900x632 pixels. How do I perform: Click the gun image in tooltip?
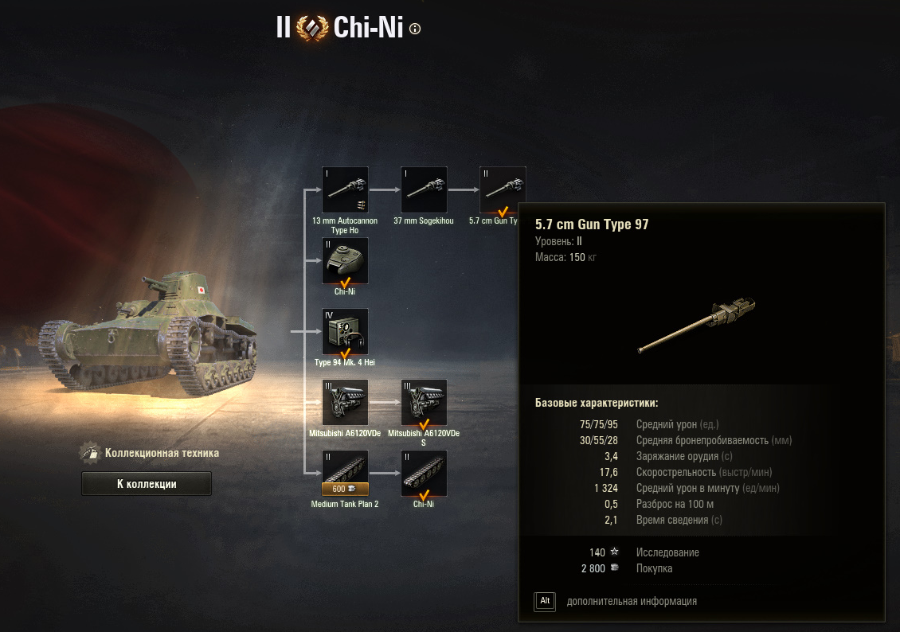pyautogui.click(x=698, y=326)
